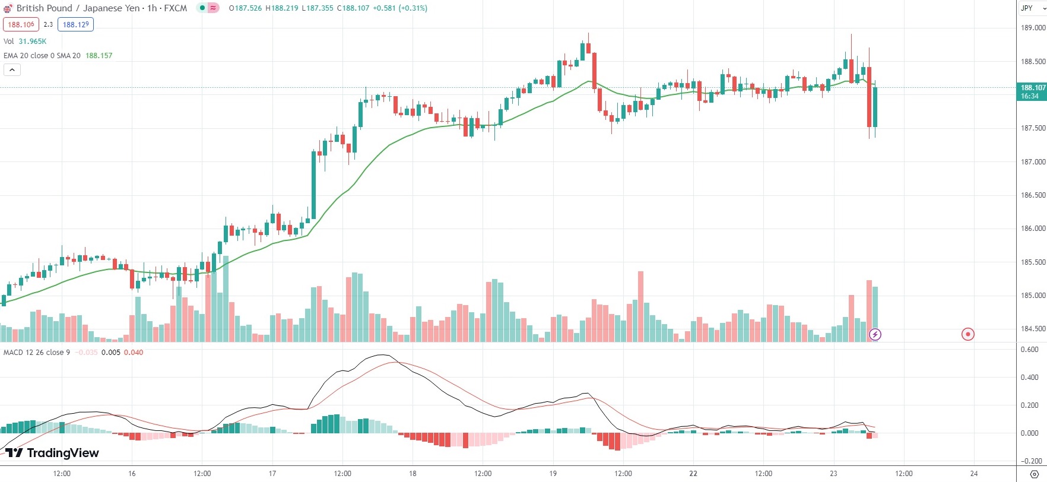Click the current price label 188.107
Viewport: 1047px width, 482px height.
point(1032,91)
